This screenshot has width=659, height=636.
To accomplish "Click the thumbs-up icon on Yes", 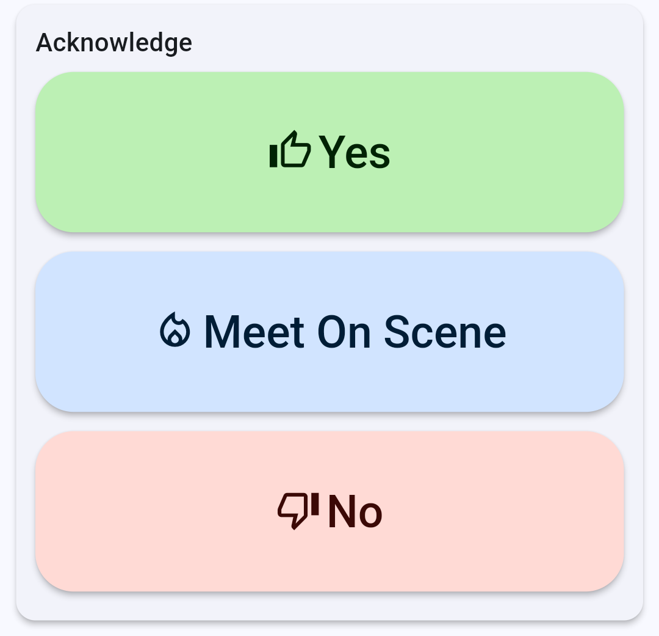I will click(290, 150).
